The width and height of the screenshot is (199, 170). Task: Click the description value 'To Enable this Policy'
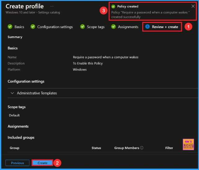click(x=88, y=63)
